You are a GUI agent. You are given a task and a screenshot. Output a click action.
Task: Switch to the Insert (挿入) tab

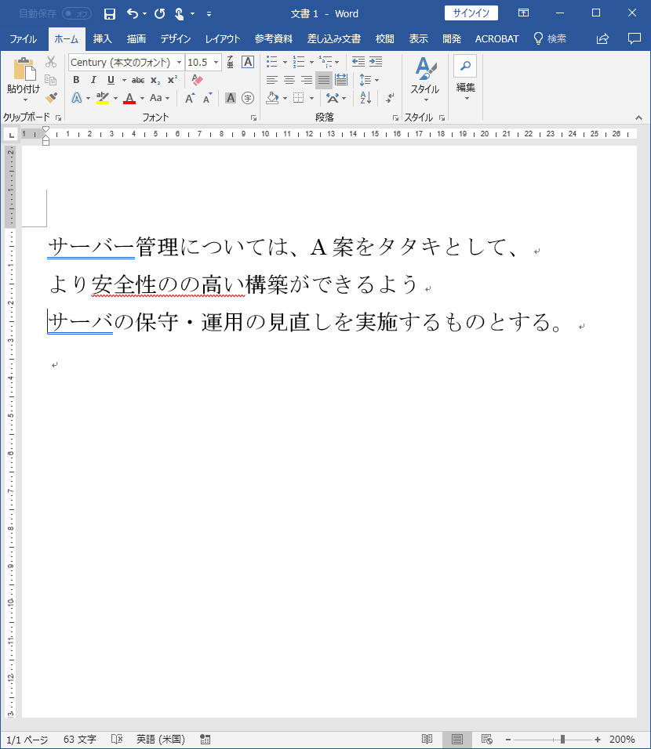103,38
